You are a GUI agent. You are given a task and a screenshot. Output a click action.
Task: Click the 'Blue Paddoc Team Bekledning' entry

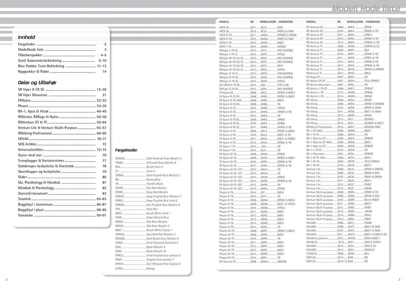pos(62,66)
